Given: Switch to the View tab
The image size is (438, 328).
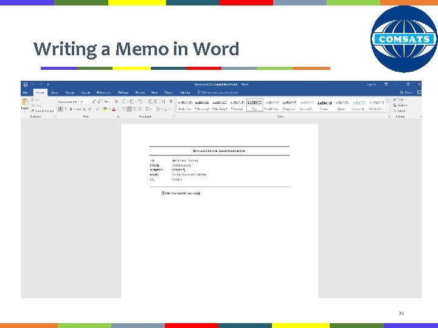Looking at the screenshot, I should click(155, 92).
